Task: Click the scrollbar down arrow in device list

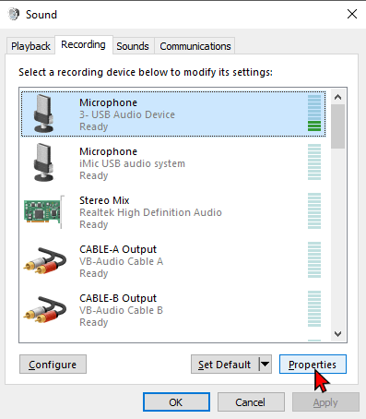Action: [338, 334]
